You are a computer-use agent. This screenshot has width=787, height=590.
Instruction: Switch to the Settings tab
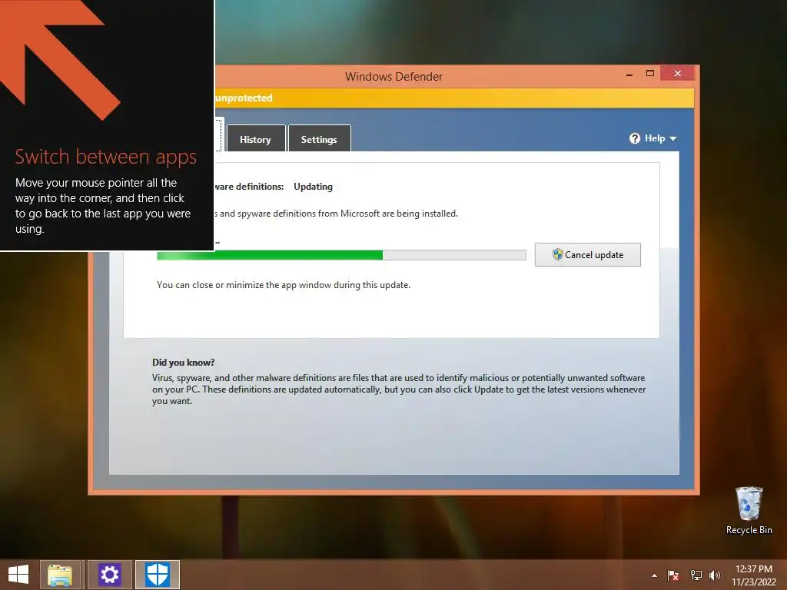coord(319,139)
